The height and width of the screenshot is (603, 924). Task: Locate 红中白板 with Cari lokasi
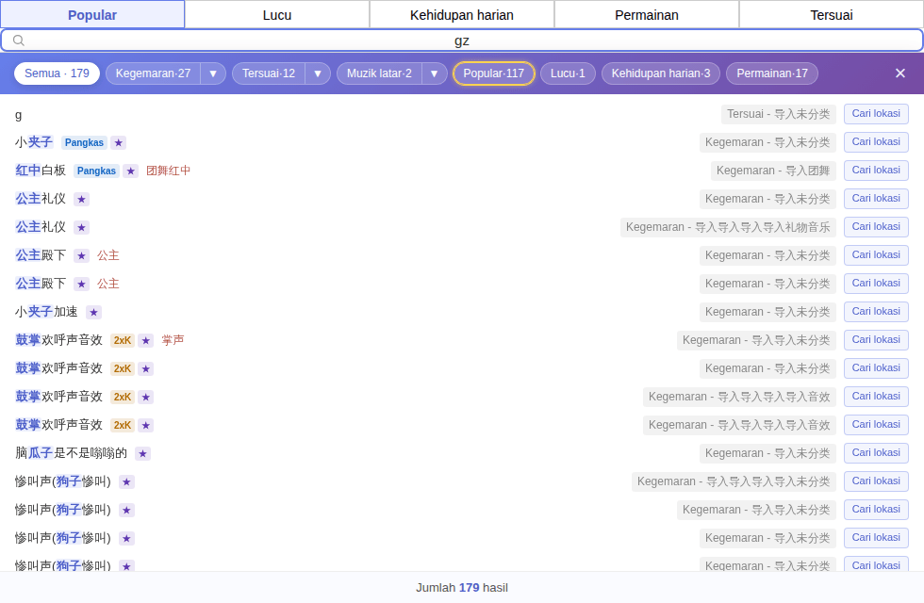tap(876, 171)
